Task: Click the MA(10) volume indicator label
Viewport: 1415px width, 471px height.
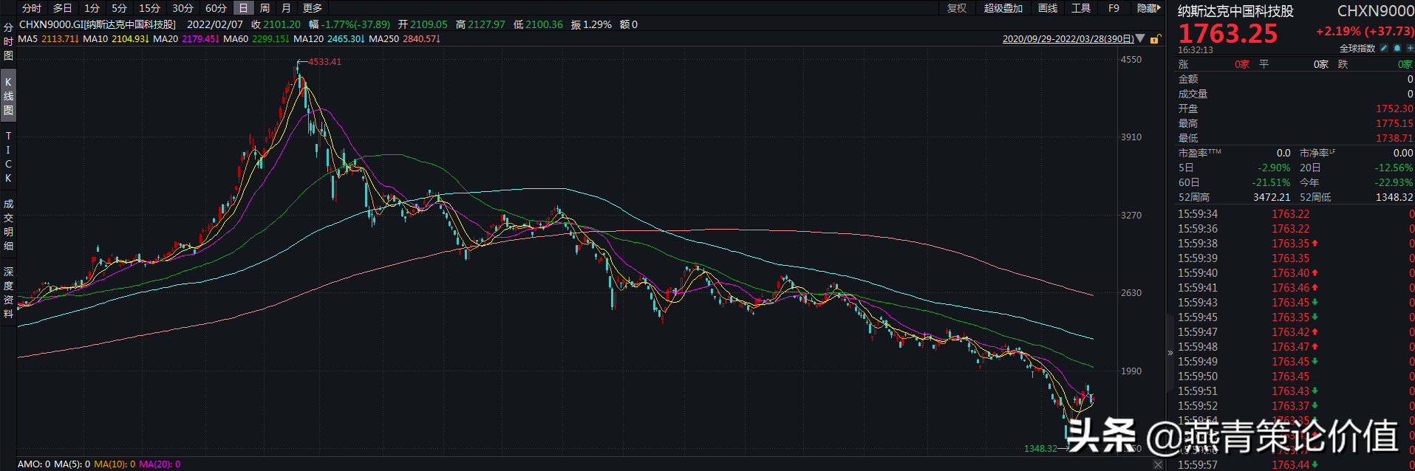Action: click(x=115, y=464)
